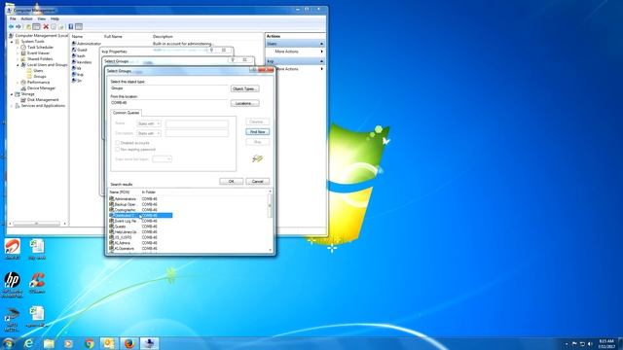Click the Action Center flag in system tray

(x=574, y=343)
